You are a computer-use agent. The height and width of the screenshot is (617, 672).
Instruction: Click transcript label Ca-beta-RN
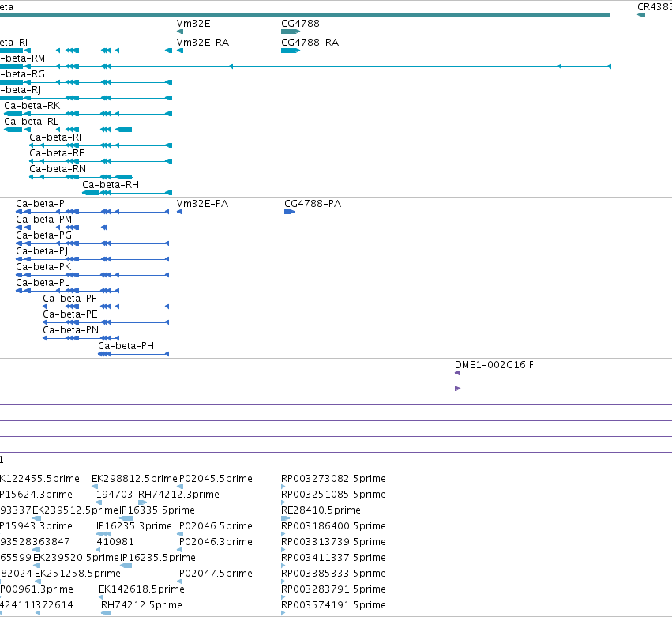coord(58,169)
